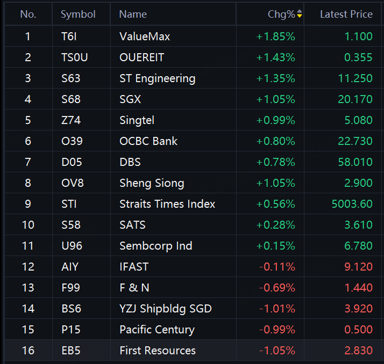Select the Sheng Siong stock name
The image size is (384, 364).
click(152, 183)
